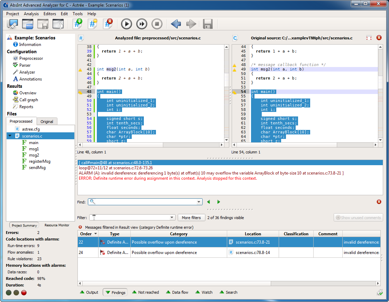
Task: Click the red status light at bottom left
Action: pos(24,293)
